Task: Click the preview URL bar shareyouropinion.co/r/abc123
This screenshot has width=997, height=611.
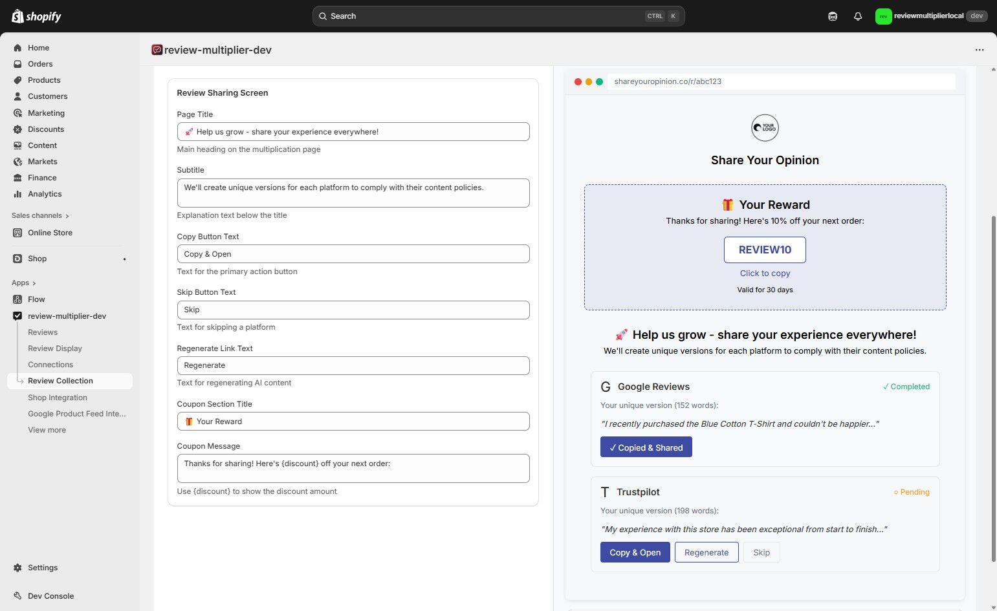Action: [x=781, y=81]
